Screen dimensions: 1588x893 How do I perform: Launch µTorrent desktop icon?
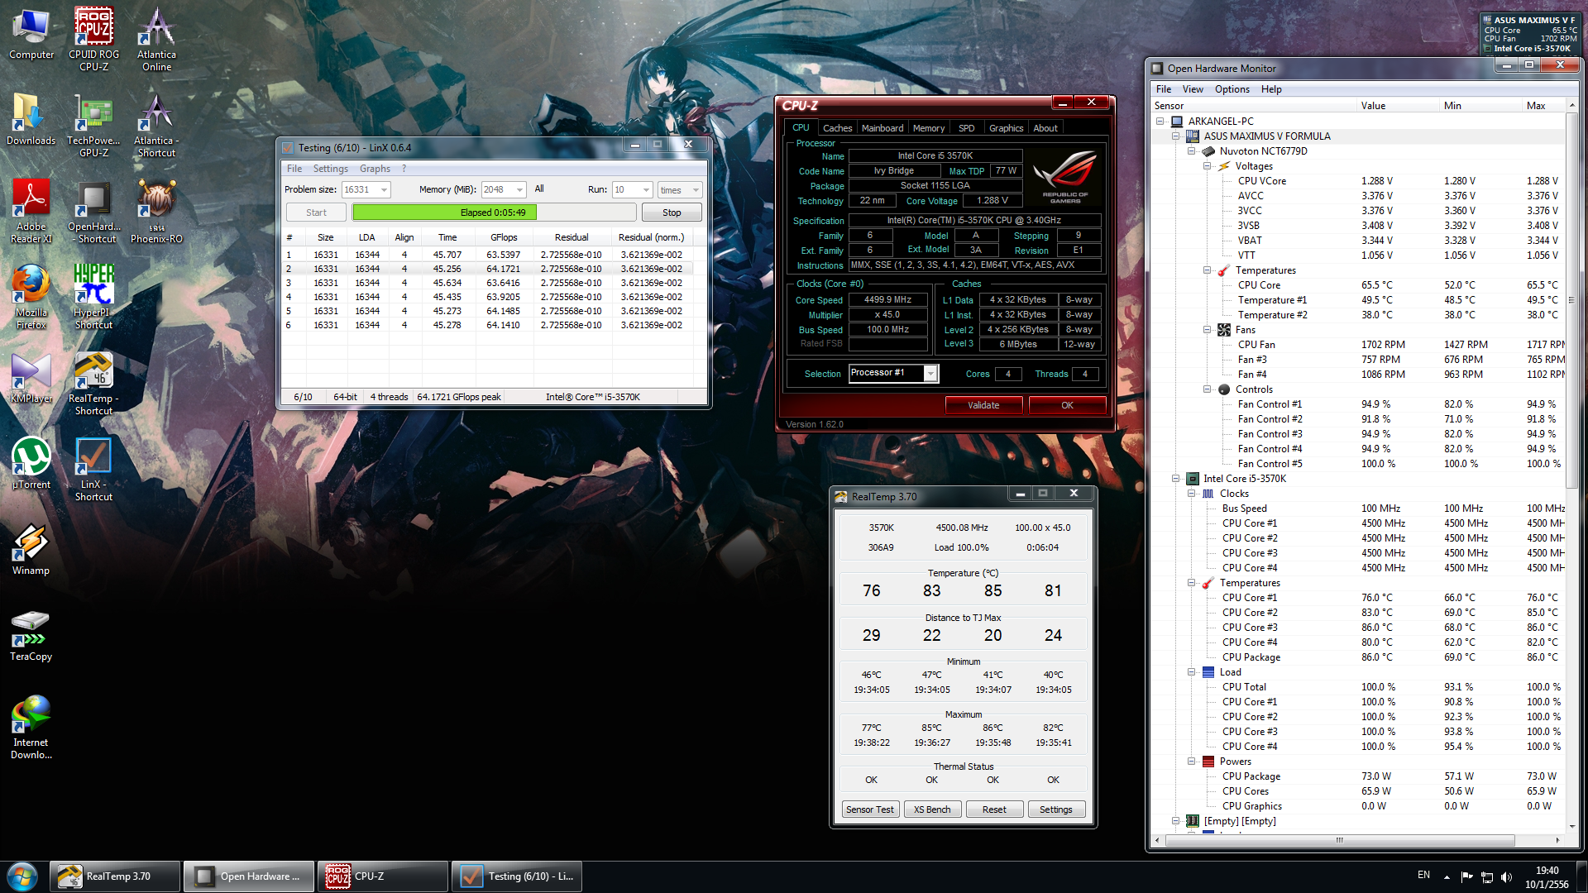pyautogui.click(x=31, y=463)
